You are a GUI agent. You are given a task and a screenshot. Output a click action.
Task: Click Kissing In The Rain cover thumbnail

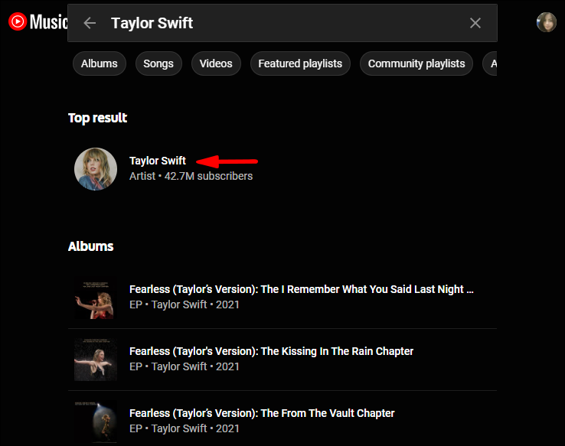pos(96,360)
